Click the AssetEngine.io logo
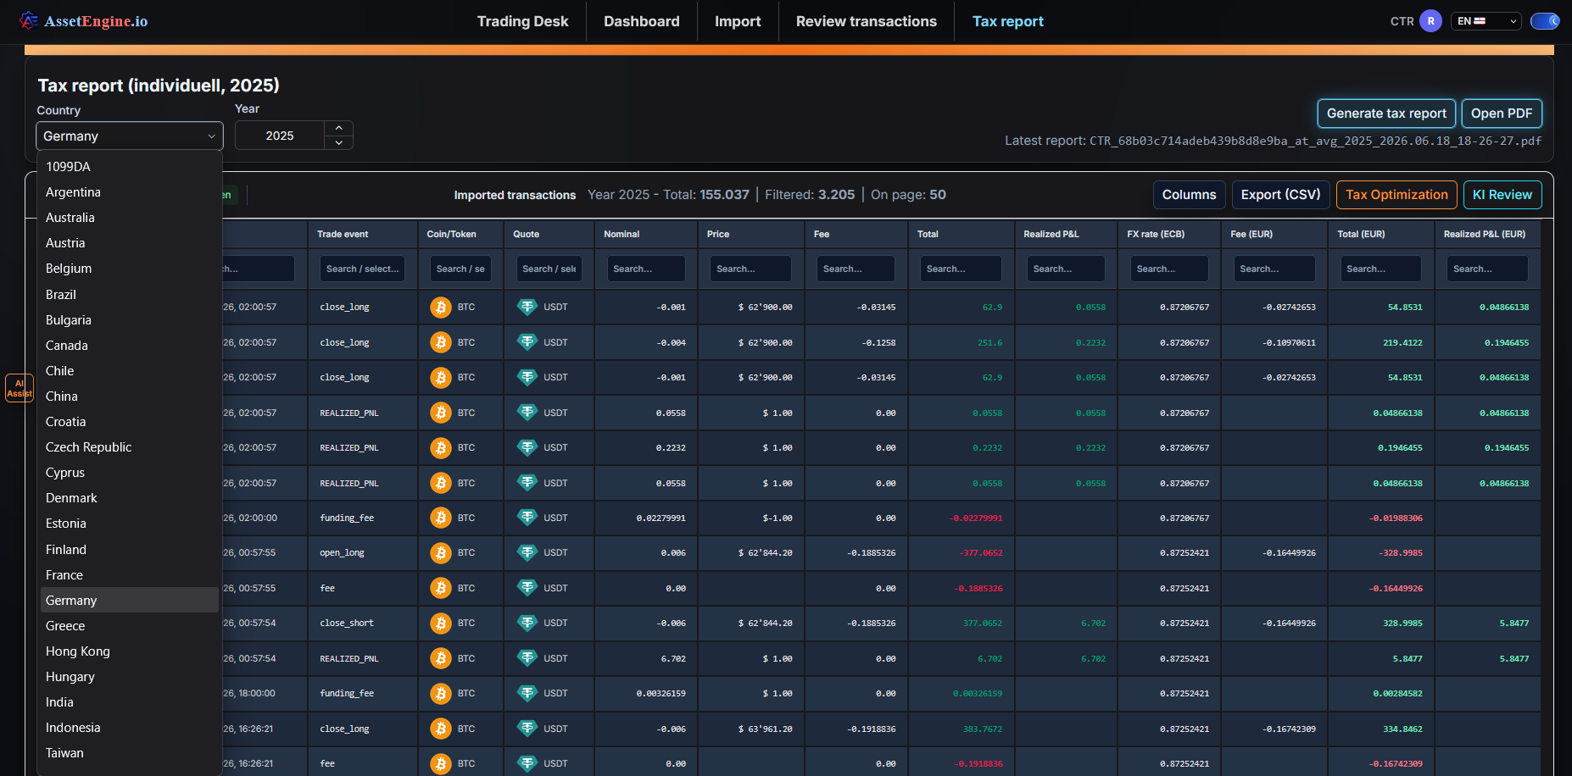The image size is (1572, 776). (x=84, y=21)
